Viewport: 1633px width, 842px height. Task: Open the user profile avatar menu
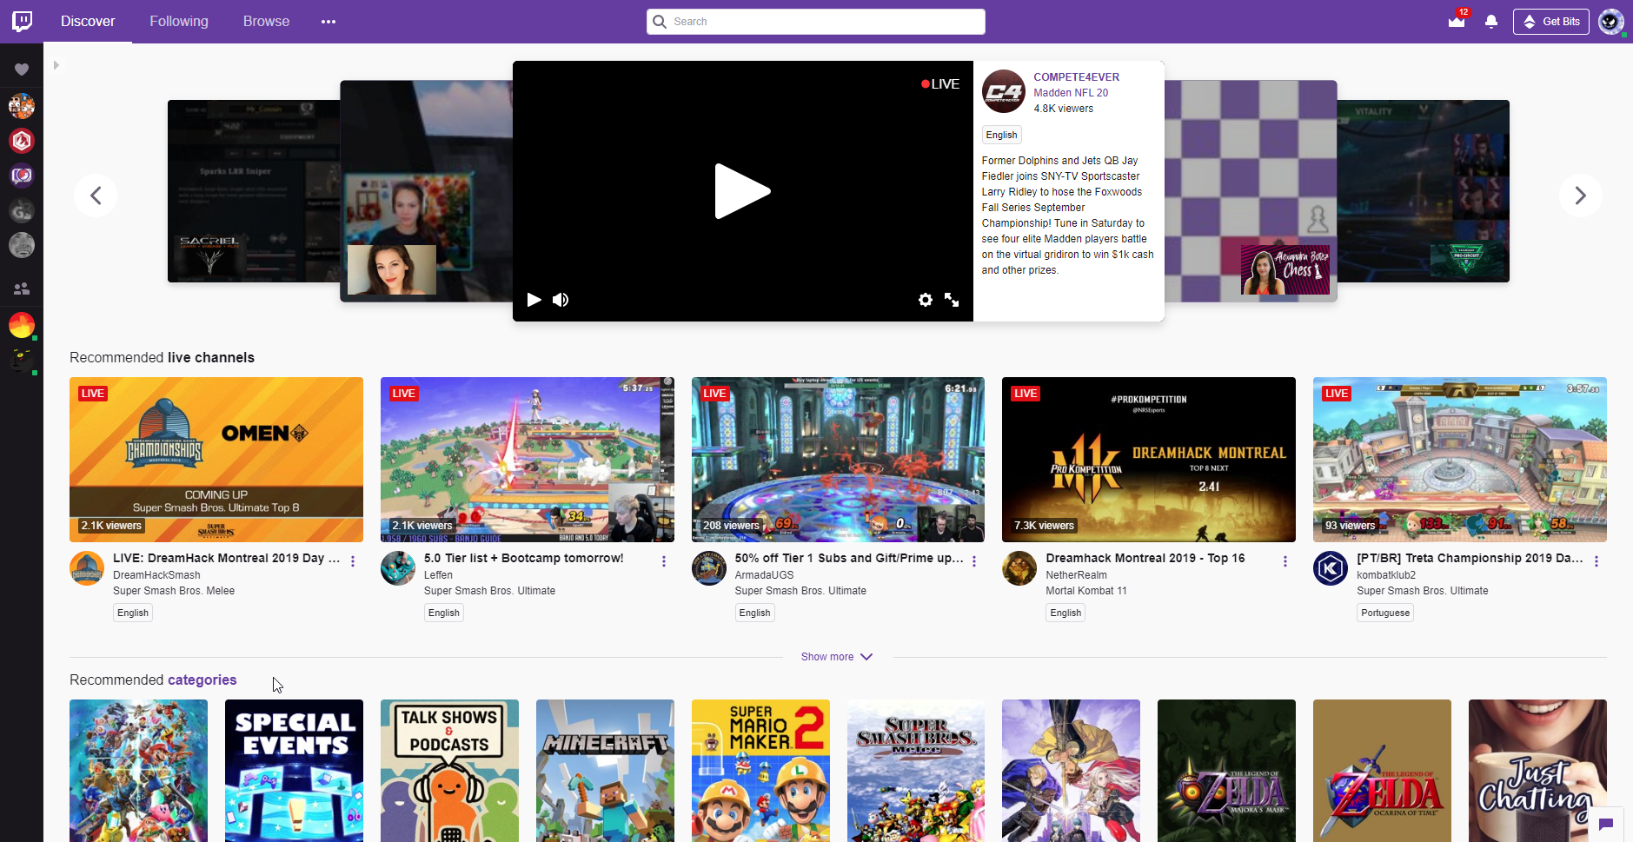pyautogui.click(x=1610, y=22)
